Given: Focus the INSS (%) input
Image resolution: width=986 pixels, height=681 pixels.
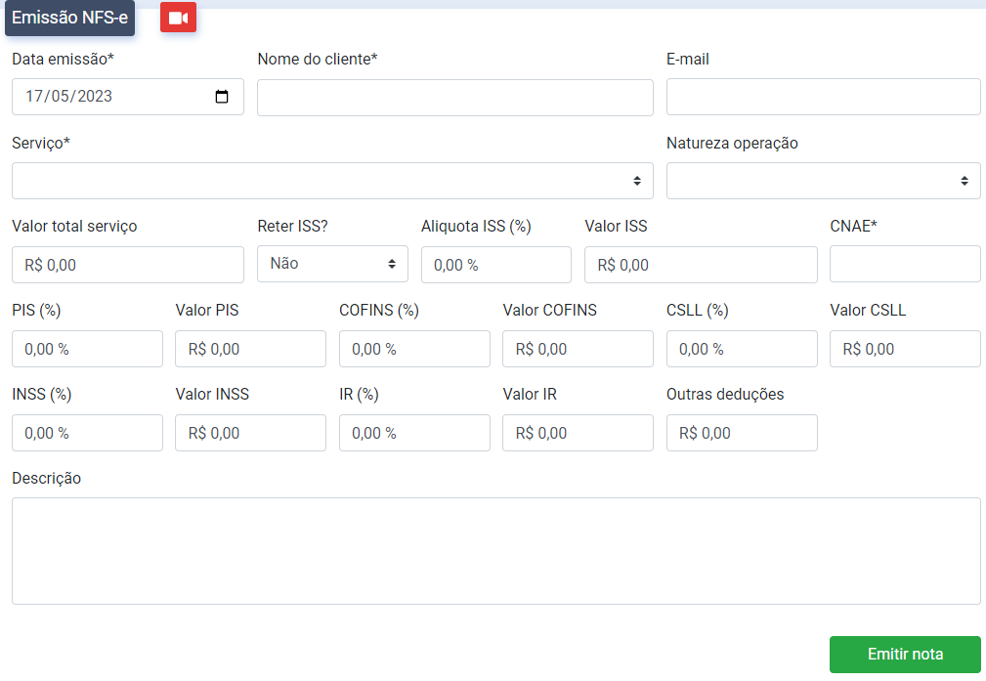Looking at the screenshot, I should tap(87, 433).
